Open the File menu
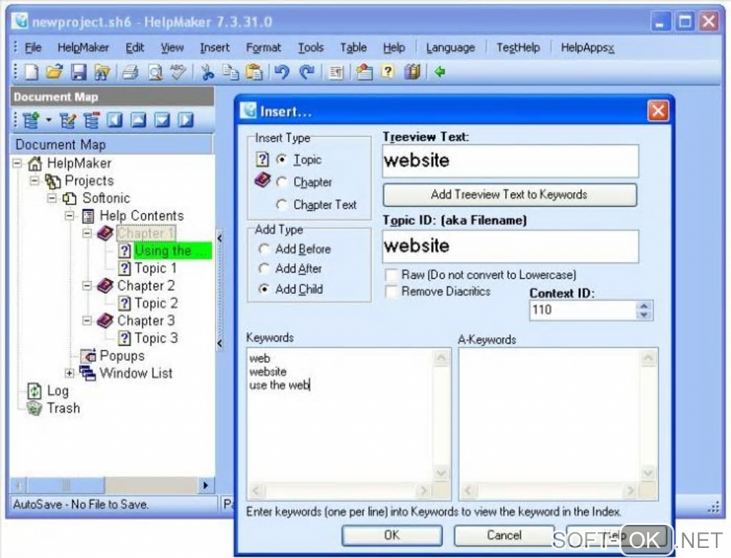Viewport: 731px width, 558px height. point(33,47)
